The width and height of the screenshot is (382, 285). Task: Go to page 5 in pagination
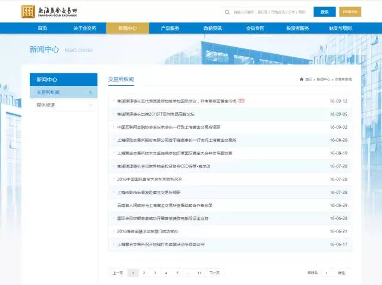pyautogui.click(x=177, y=273)
